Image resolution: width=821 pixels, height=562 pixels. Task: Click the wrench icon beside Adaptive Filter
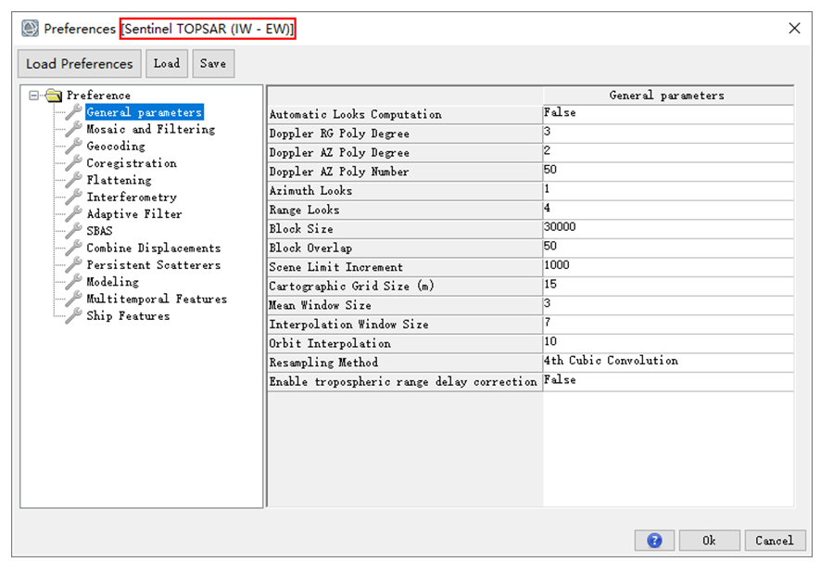pos(74,213)
